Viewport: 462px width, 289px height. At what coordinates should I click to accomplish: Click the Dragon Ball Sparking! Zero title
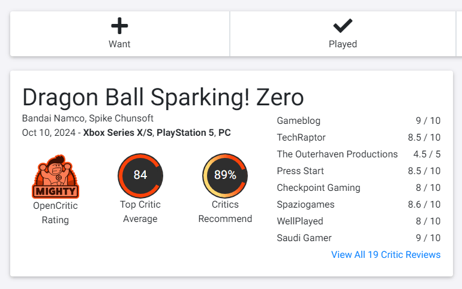coord(163,98)
